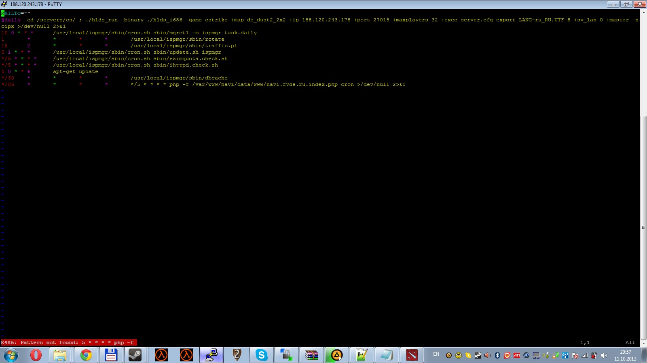Open the Action Center flag tray icon

575,355
